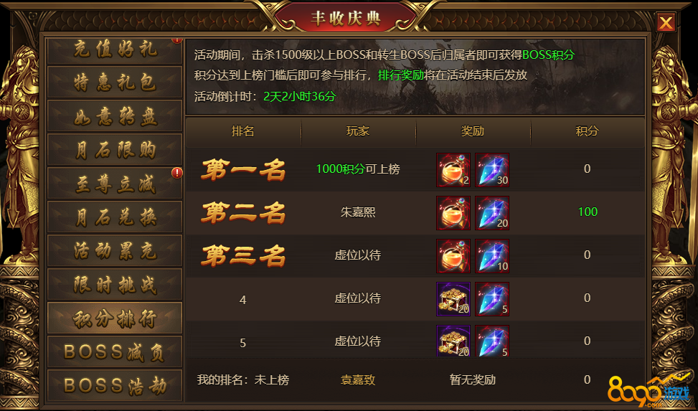Click second place orange potion reward icon
698x411 pixels.
coord(453,213)
